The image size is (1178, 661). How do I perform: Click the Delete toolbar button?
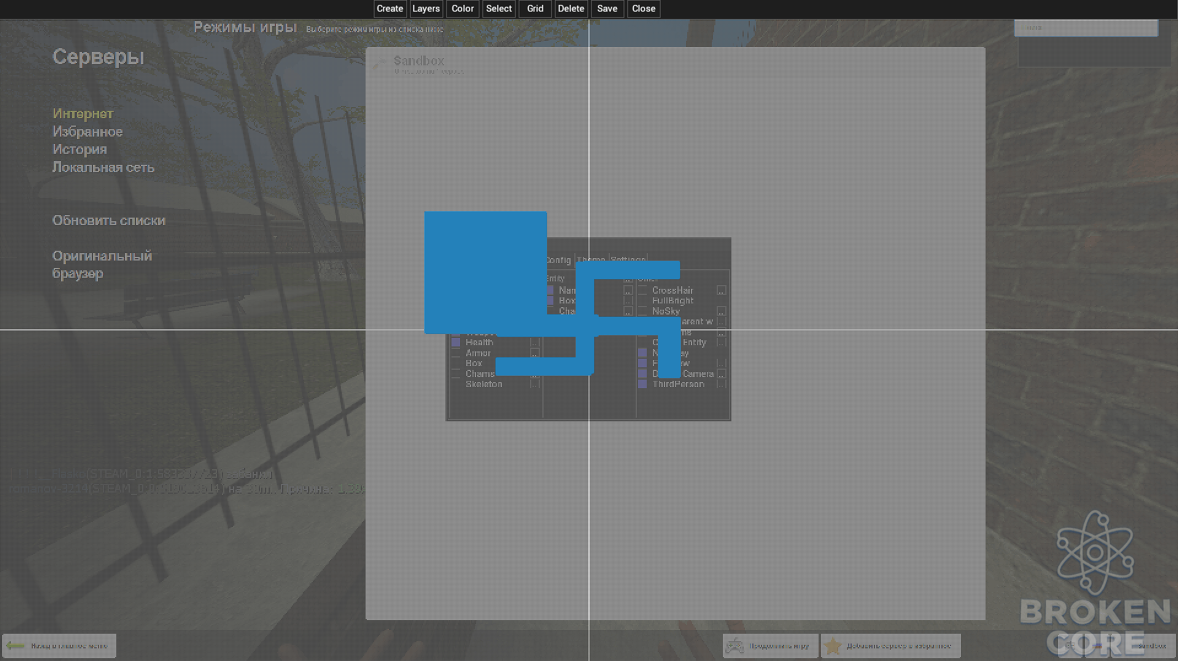click(571, 9)
